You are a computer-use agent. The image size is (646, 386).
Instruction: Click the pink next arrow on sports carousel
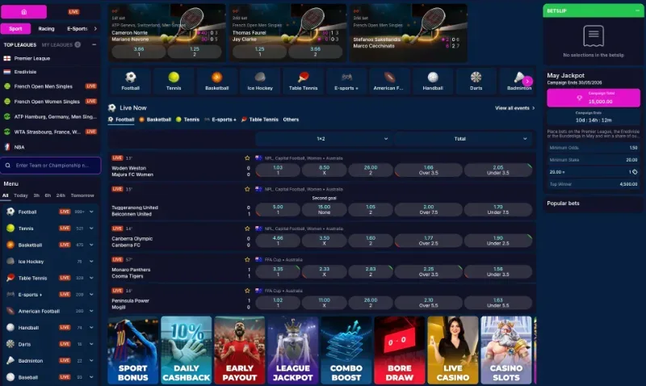pos(527,81)
